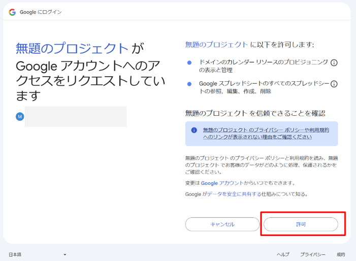Open the privacy policy explanation link in the blue box

[x=266, y=134]
